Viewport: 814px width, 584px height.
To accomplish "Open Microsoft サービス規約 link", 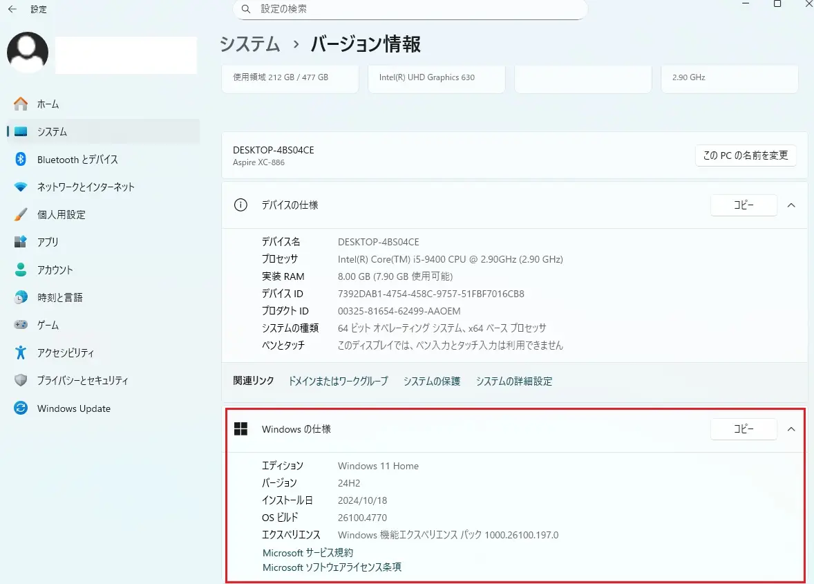I will [307, 552].
